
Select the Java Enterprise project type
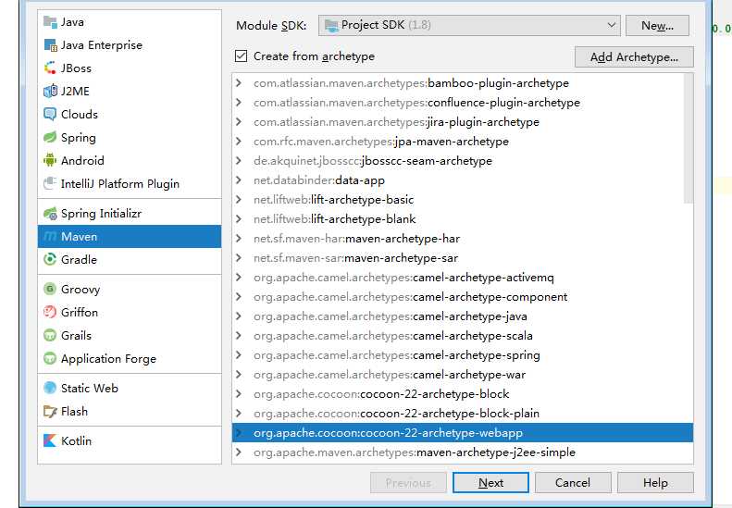130,45
